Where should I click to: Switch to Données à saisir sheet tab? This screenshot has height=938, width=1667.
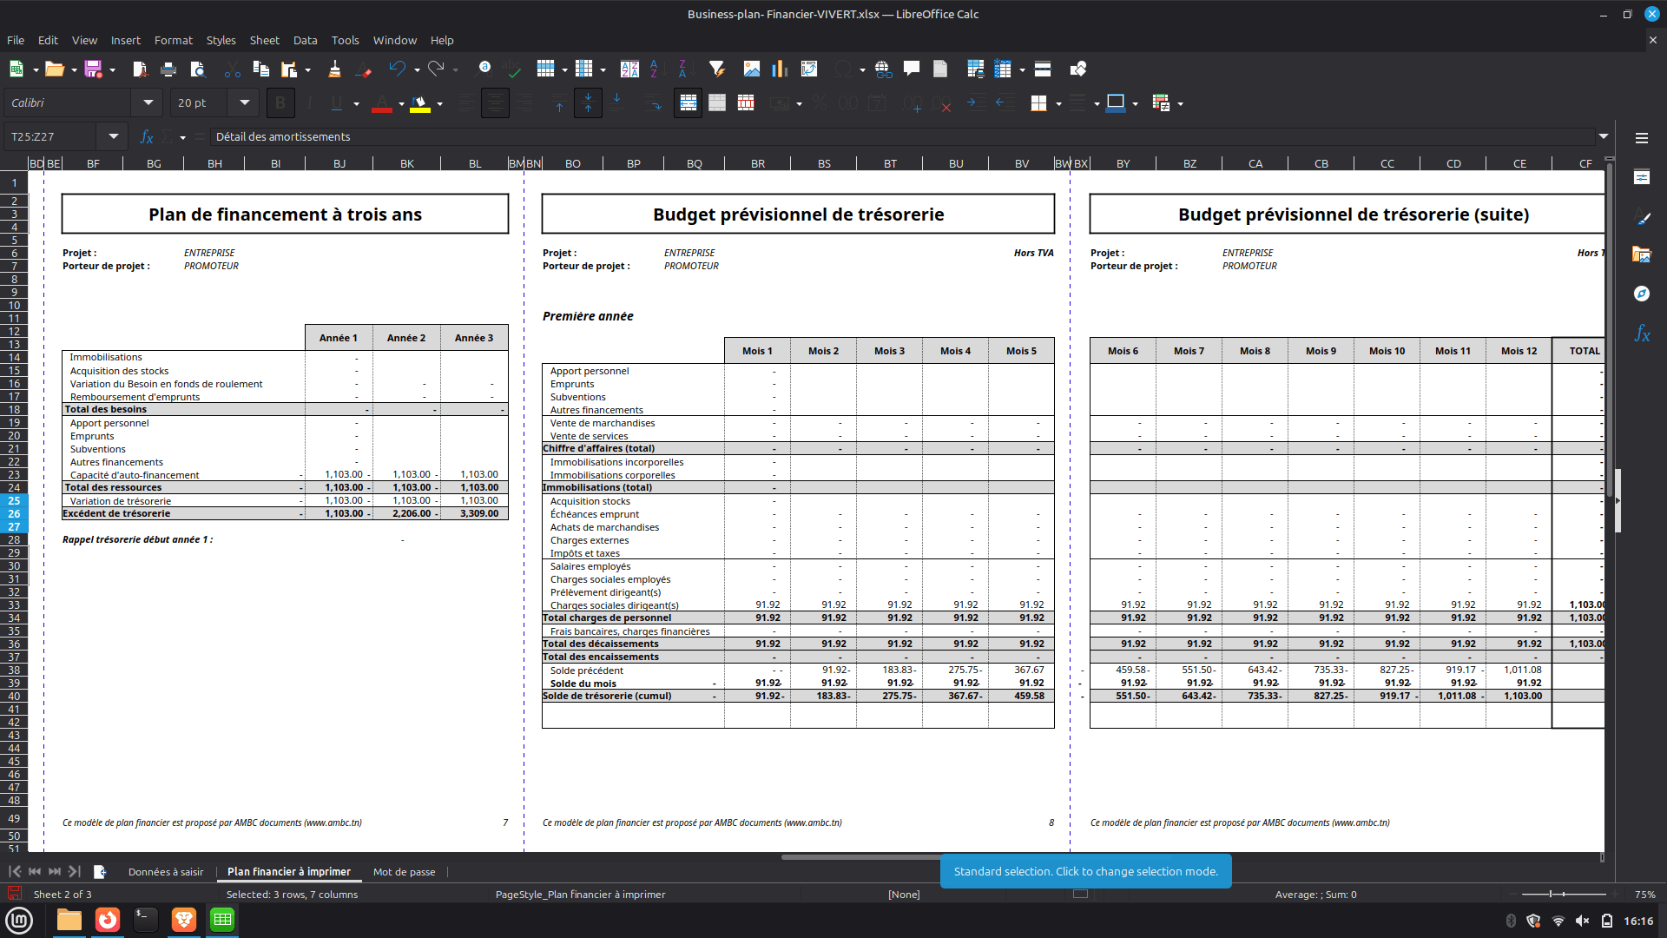(x=166, y=872)
